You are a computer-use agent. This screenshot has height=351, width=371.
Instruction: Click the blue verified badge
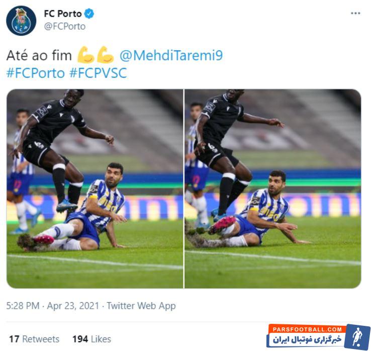coord(89,14)
